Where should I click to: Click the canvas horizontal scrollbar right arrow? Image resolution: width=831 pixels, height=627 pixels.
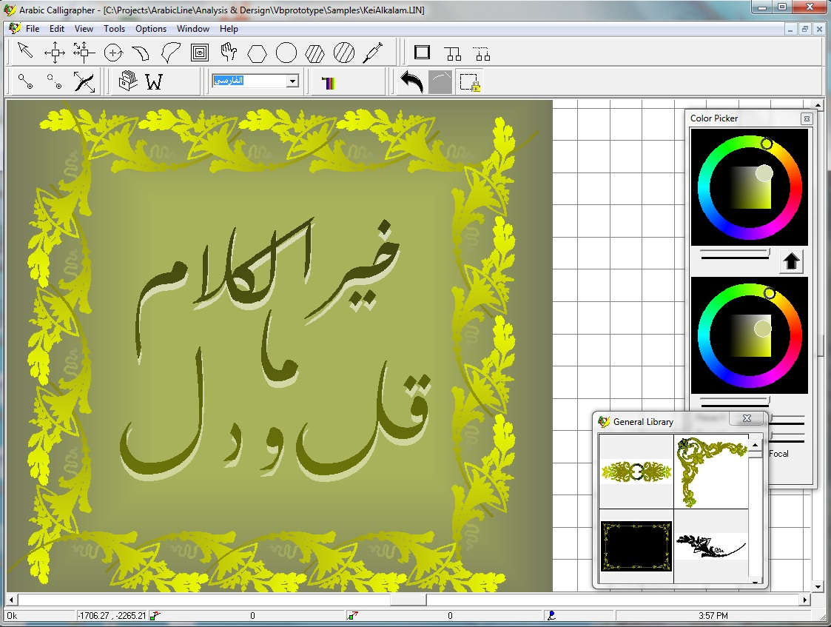(806, 600)
